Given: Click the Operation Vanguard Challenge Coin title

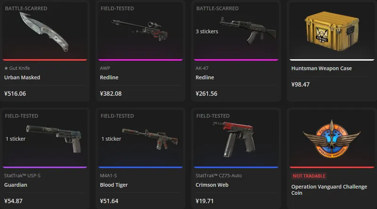Looking at the screenshot, I should (329, 190).
